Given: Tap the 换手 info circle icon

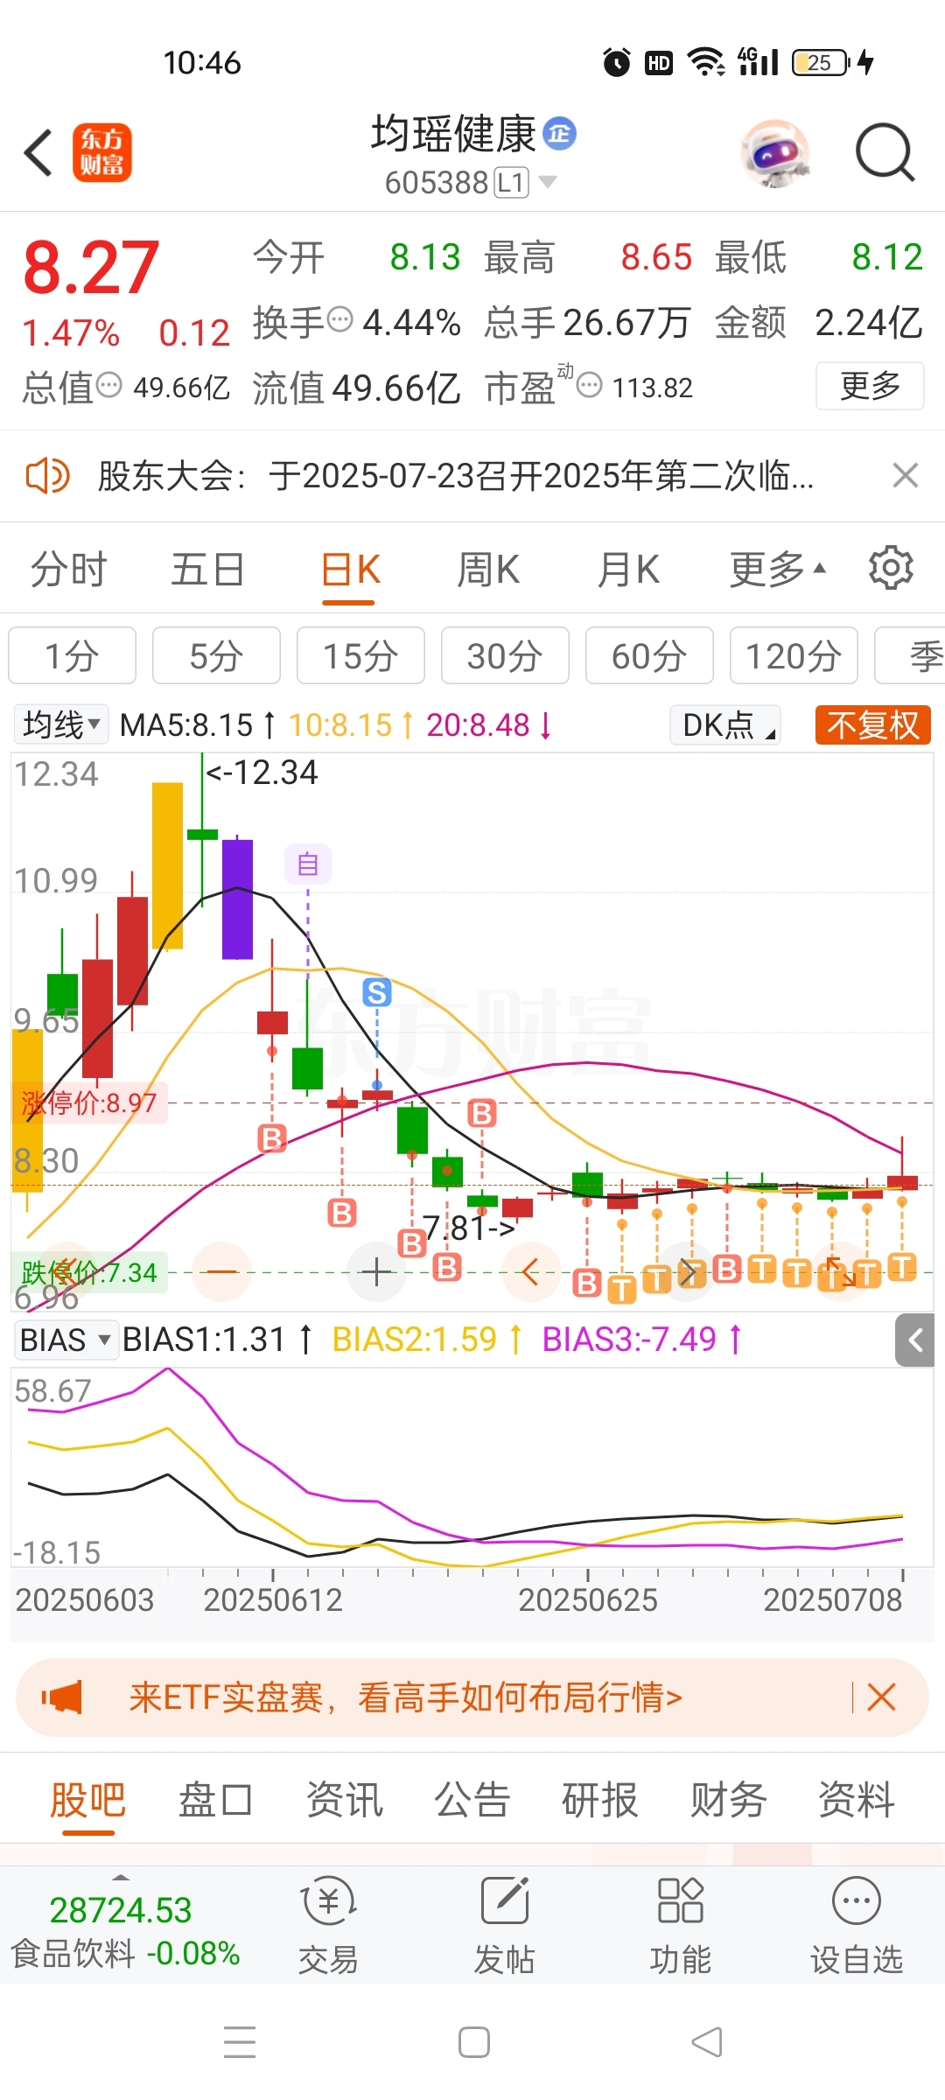Looking at the screenshot, I should point(339,319).
